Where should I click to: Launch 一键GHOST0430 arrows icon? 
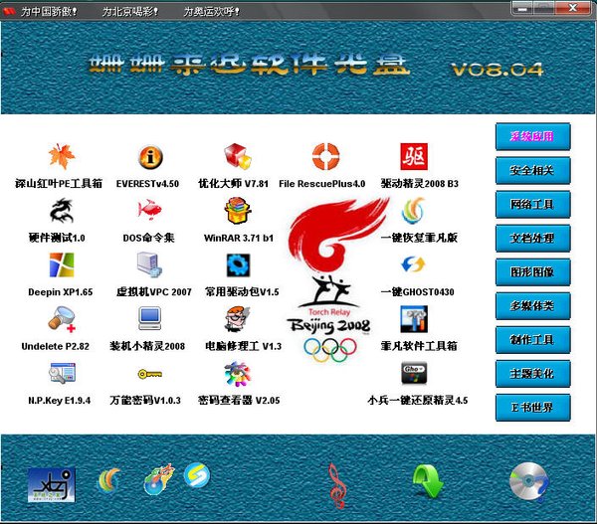pos(414,264)
